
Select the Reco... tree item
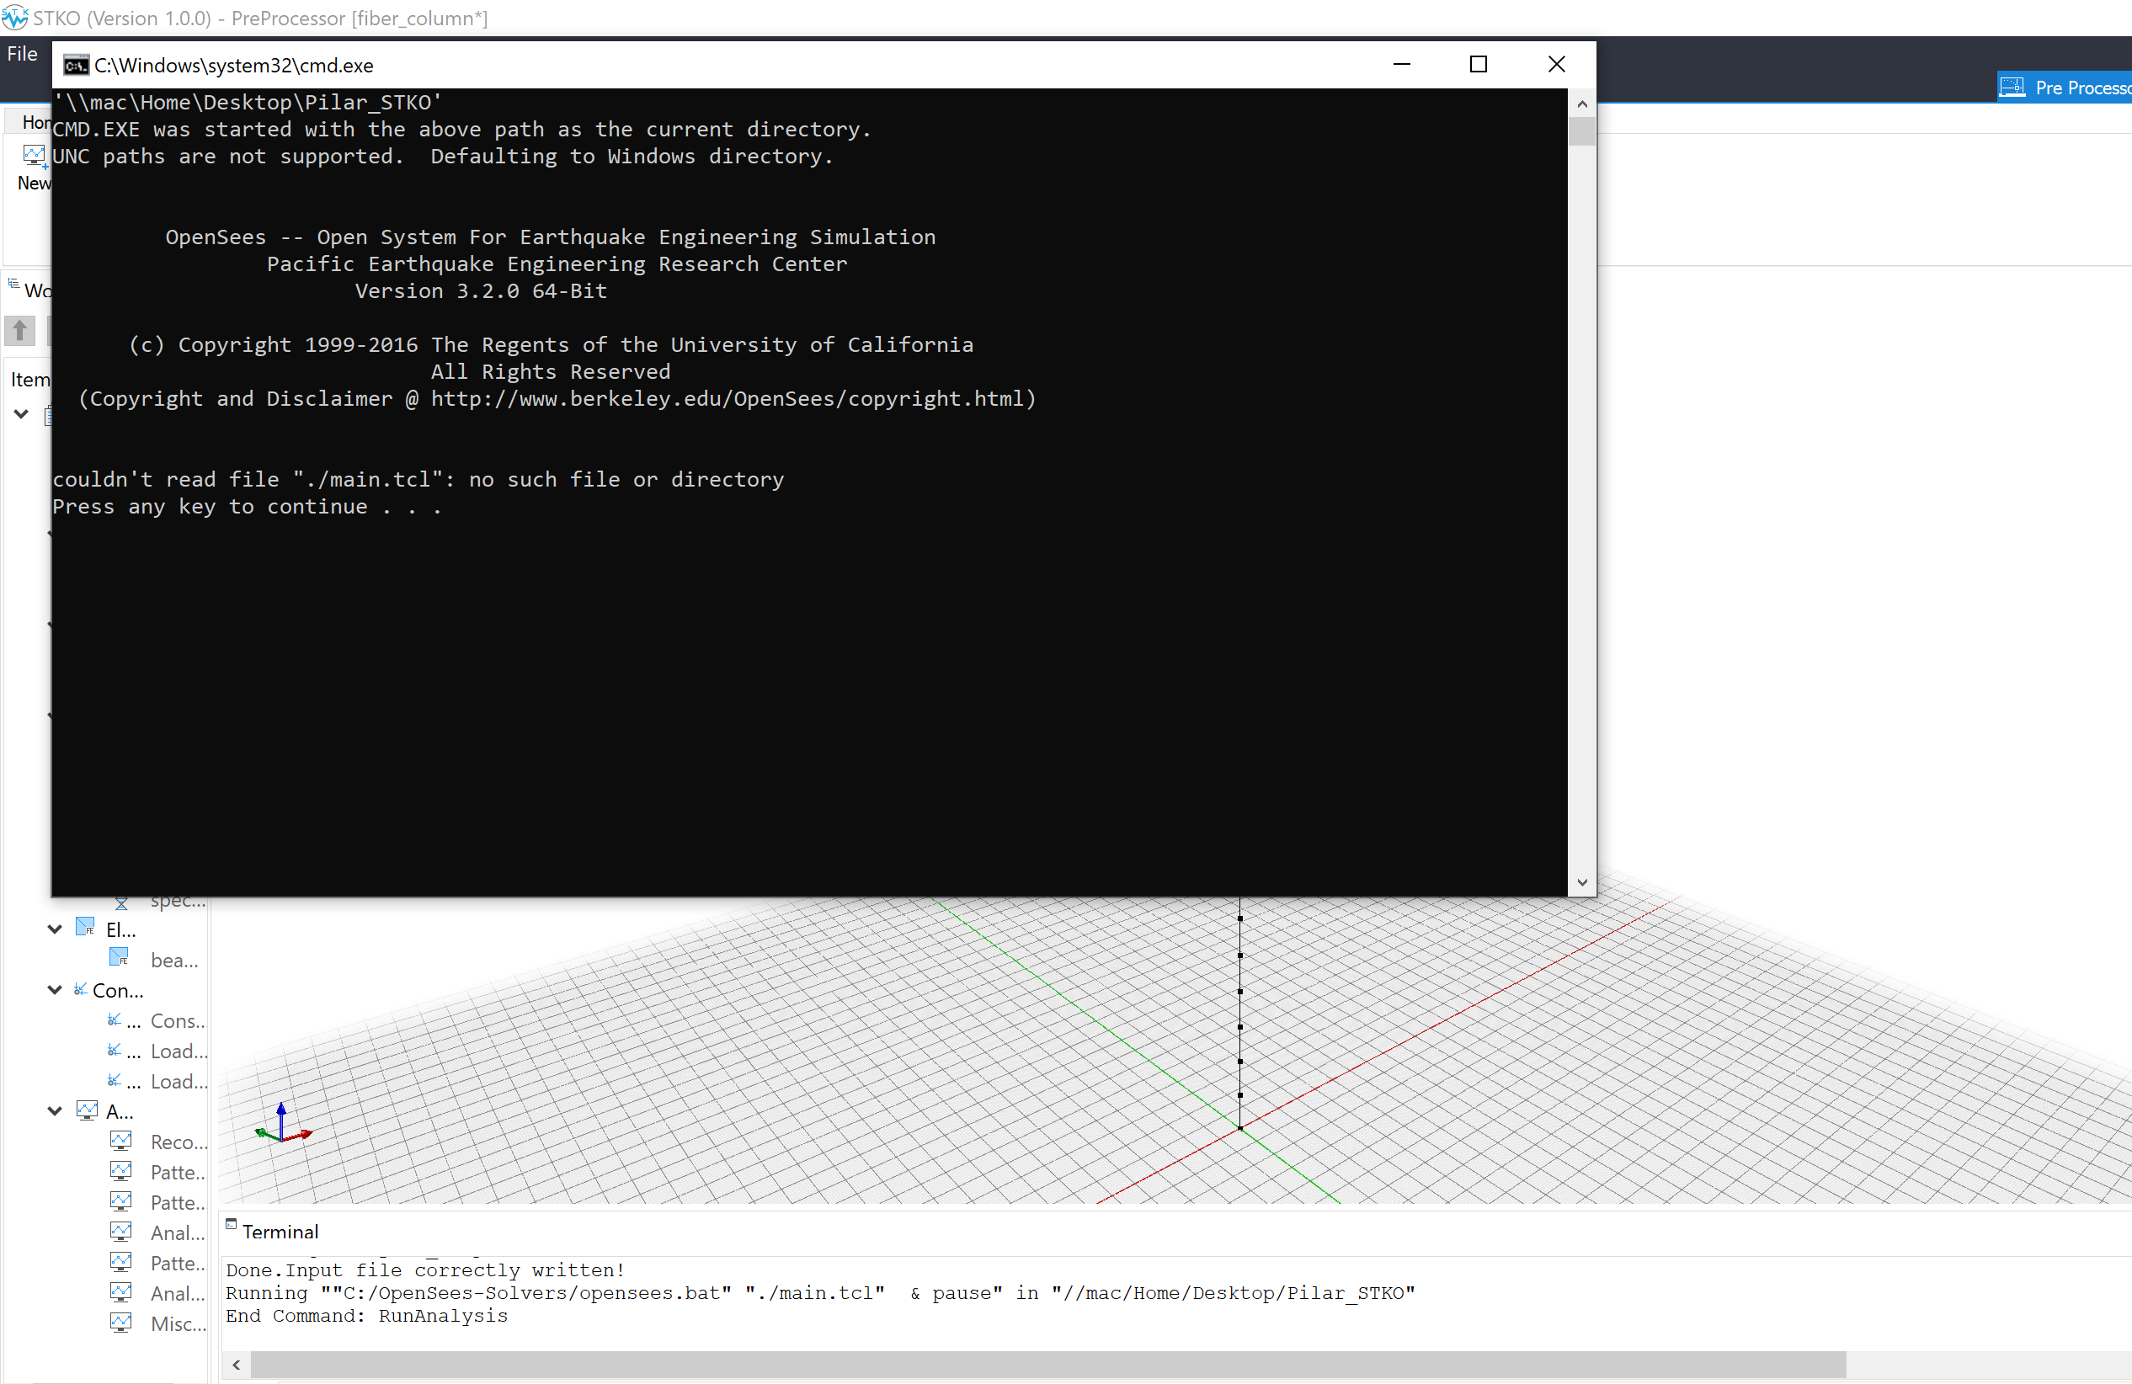pos(179,1142)
